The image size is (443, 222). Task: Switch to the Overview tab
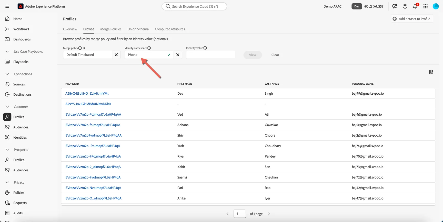70,29
